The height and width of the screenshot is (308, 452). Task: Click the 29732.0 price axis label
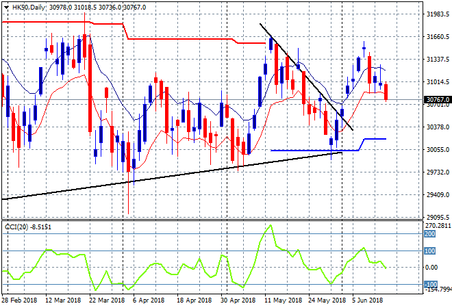[x=438, y=172]
